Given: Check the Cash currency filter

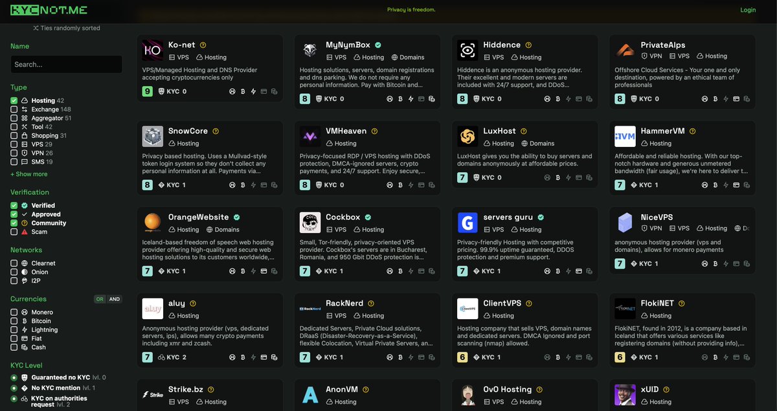Looking at the screenshot, I should click(x=14, y=348).
